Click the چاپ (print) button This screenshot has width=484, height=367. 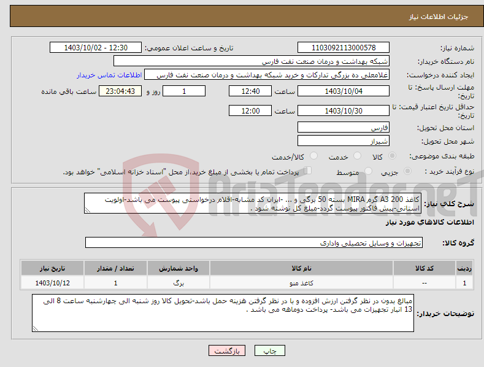[x=269, y=350]
